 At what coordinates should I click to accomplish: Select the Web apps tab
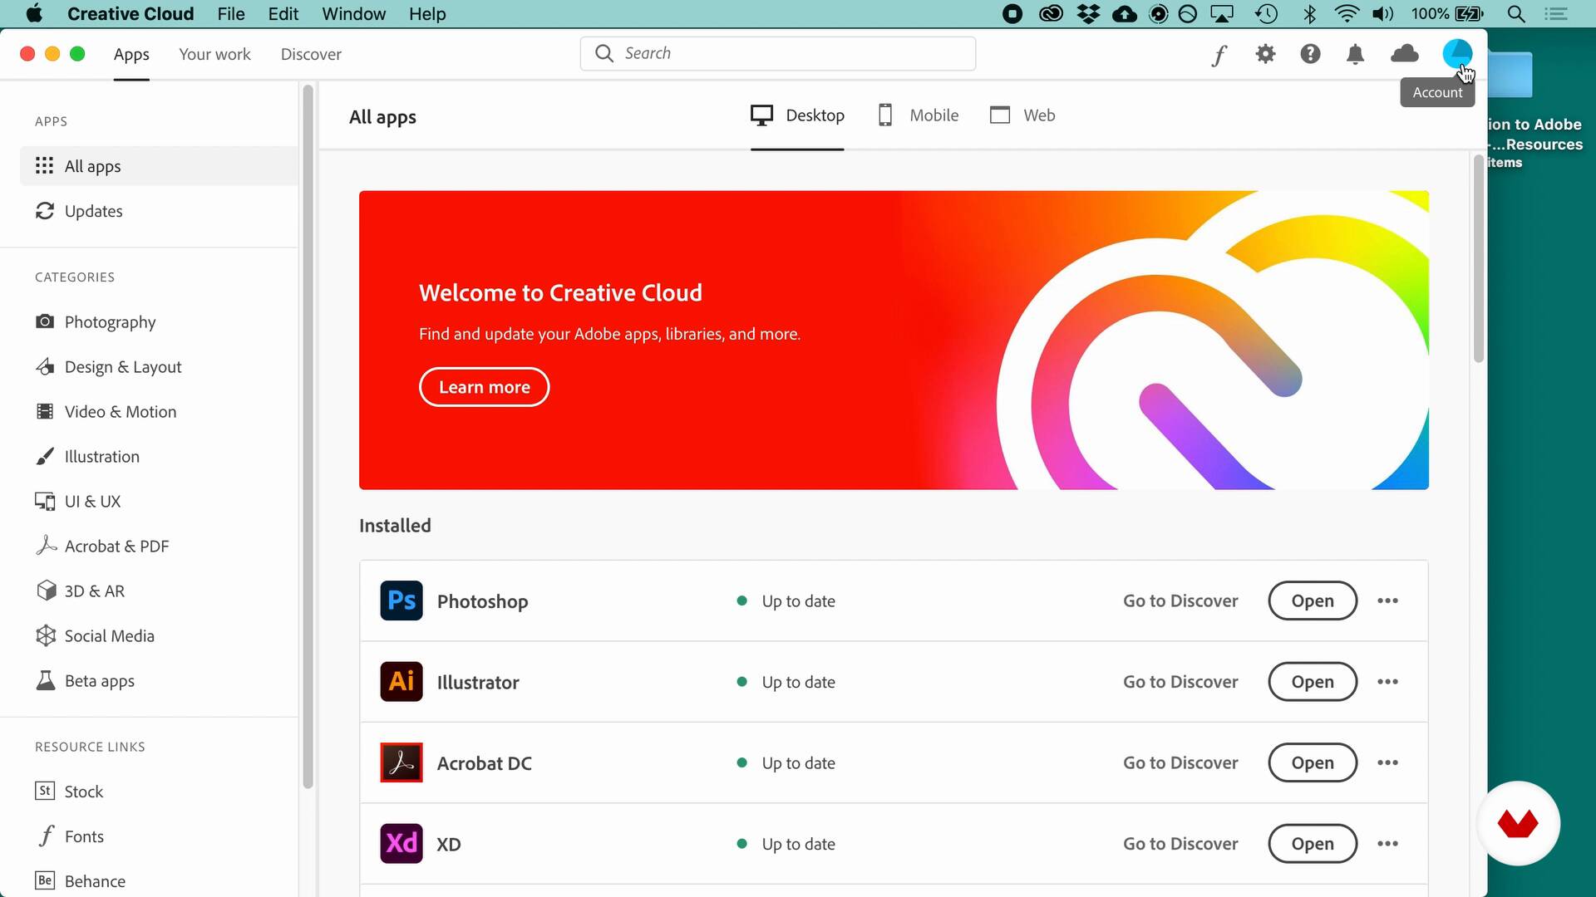coord(1022,115)
